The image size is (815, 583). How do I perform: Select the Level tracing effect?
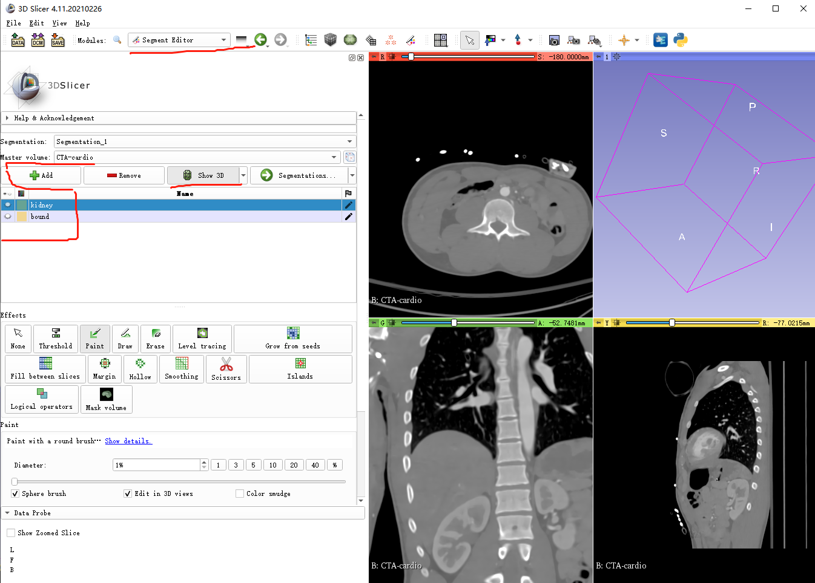tap(202, 339)
